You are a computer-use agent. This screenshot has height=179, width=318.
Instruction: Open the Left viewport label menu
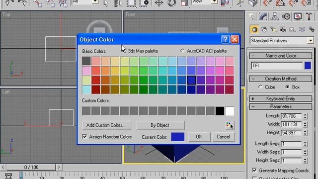pyautogui.click(x=6, y=92)
